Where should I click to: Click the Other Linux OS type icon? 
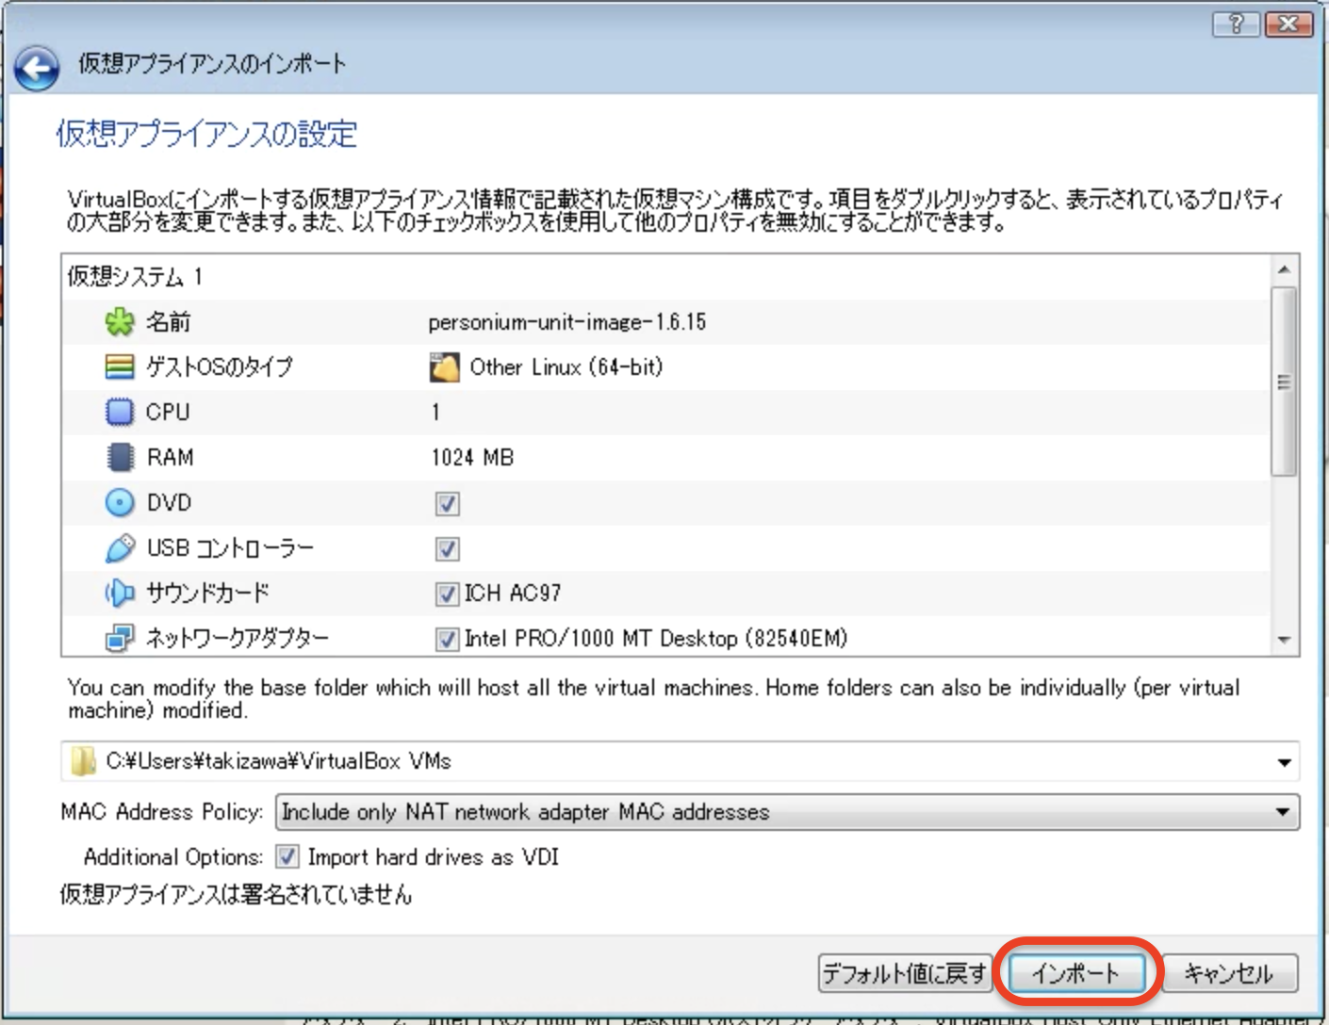pyautogui.click(x=444, y=366)
